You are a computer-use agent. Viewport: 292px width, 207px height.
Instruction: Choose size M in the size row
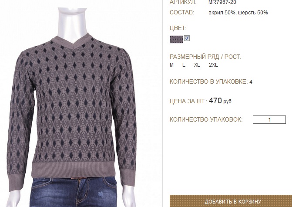click(x=171, y=65)
